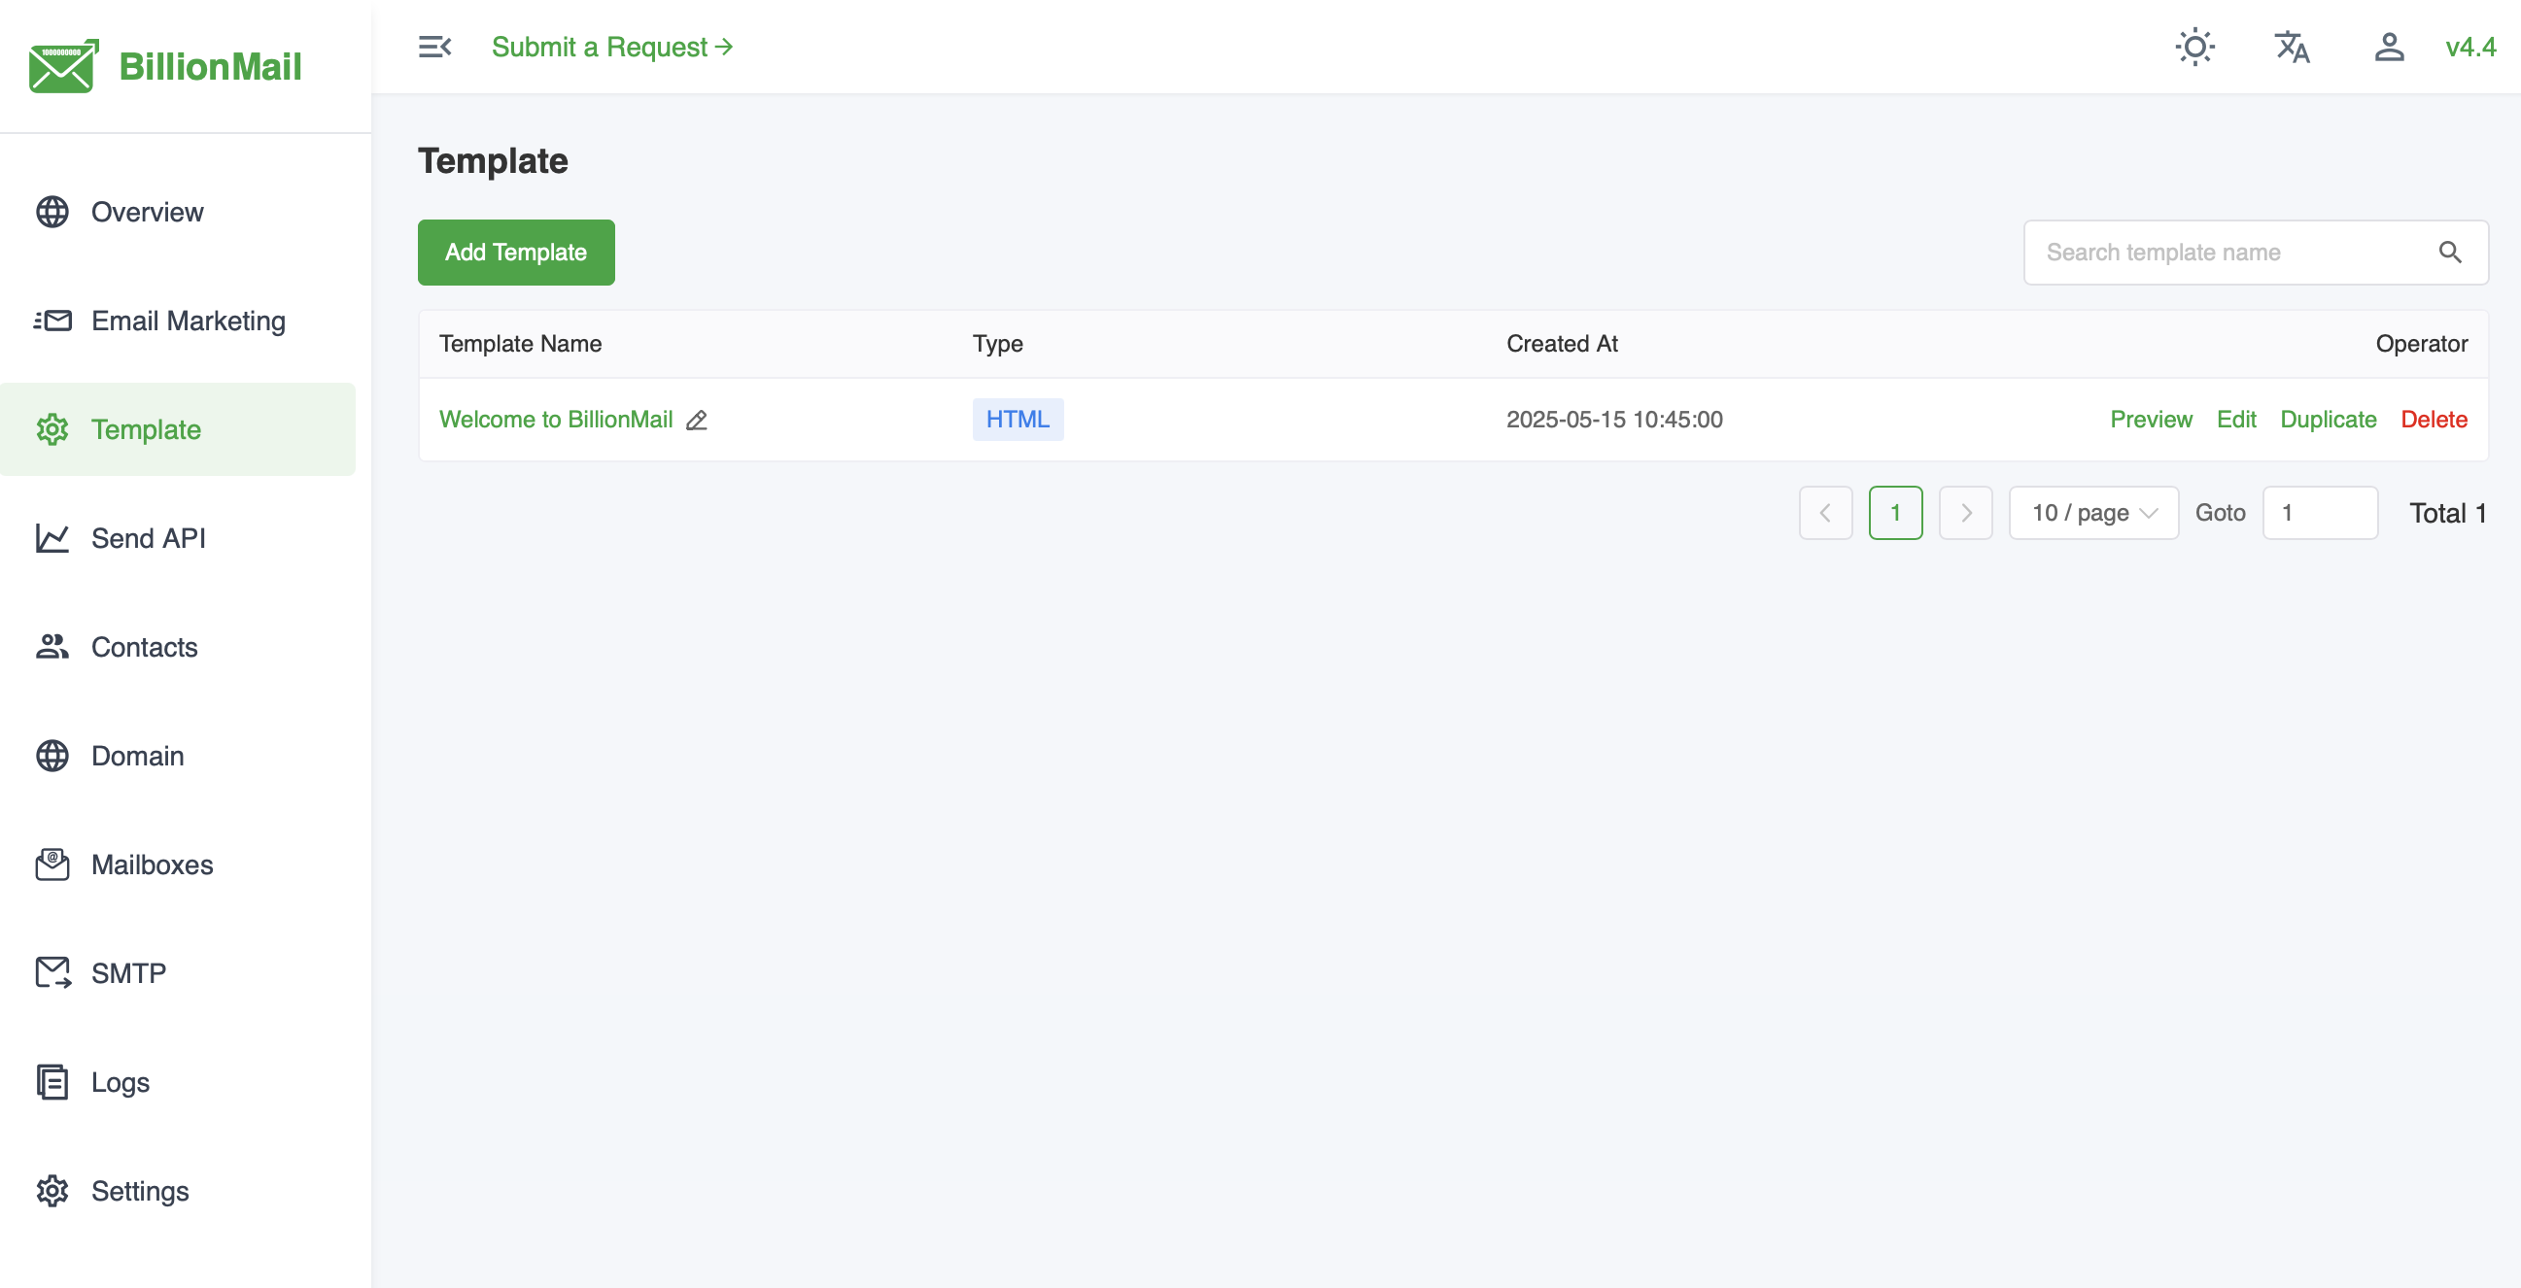Follow the 'Submit a Request' link
This screenshot has height=1288, width=2521.
pyautogui.click(x=610, y=46)
